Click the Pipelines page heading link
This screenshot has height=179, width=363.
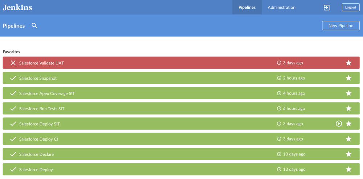(x=14, y=26)
